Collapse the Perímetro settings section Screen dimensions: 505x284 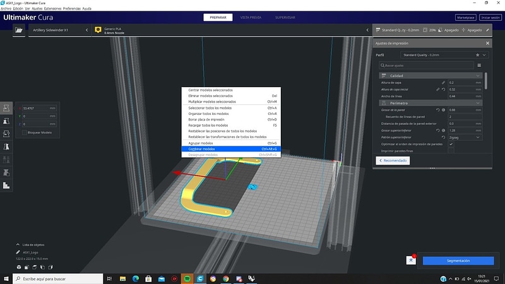[431, 103]
